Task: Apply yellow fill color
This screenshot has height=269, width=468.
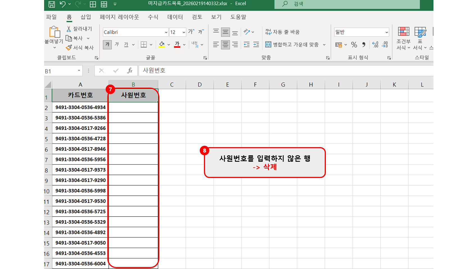Action: tap(162, 44)
